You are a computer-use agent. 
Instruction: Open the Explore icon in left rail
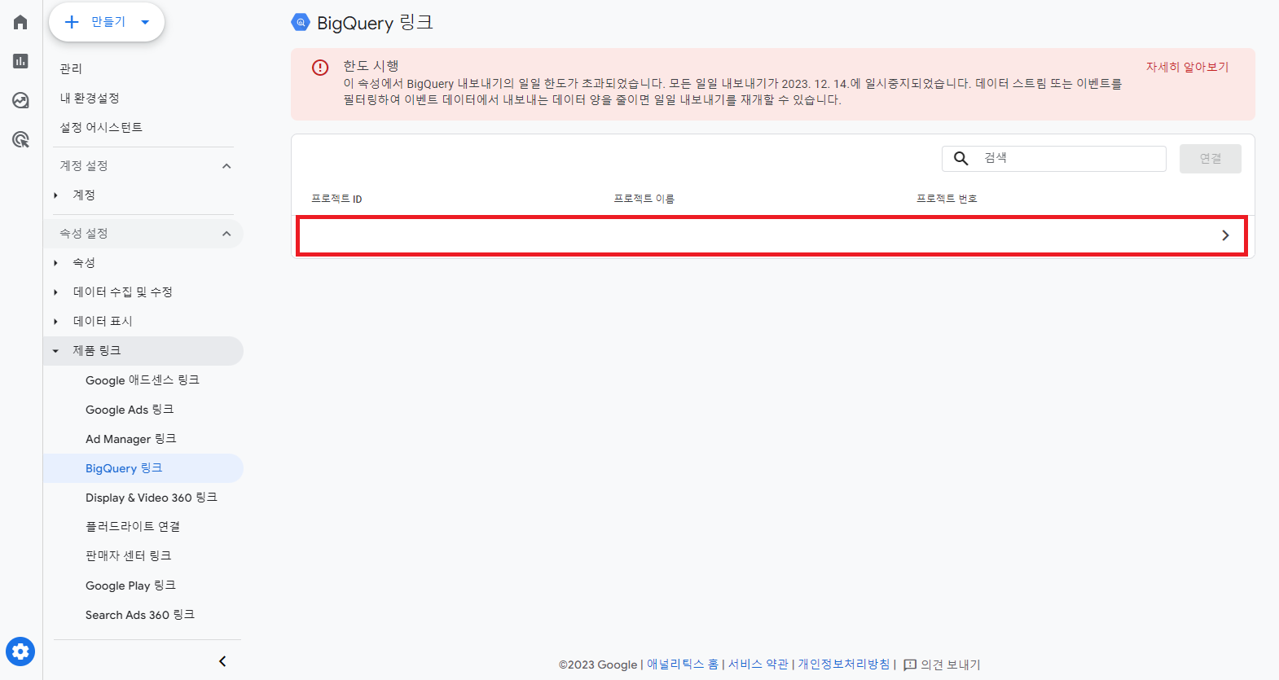pos(20,100)
